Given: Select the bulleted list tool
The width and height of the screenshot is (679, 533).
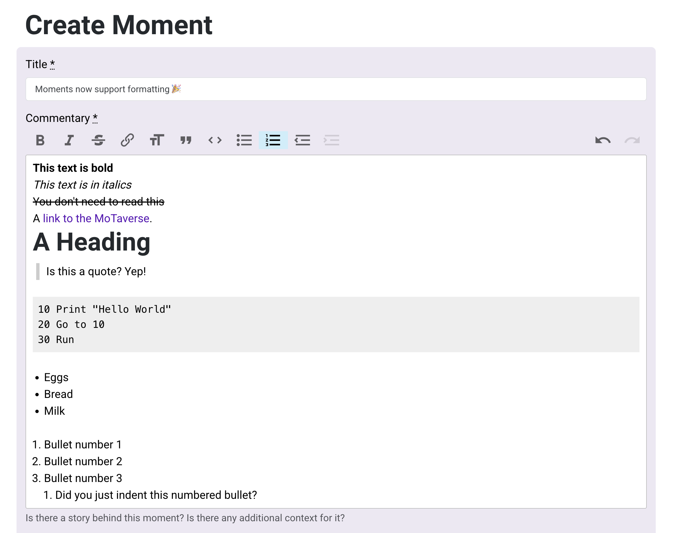Looking at the screenshot, I should tap(244, 140).
